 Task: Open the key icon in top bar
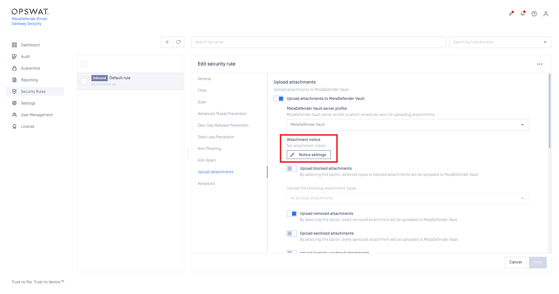point(511,14)
